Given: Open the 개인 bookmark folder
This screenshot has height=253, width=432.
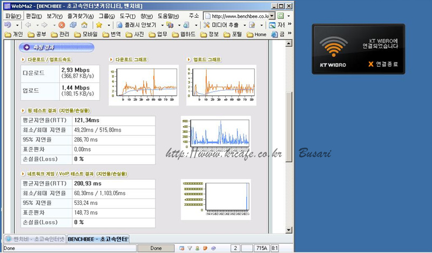Looking at the screenshot, I should (x=14, y=35).
